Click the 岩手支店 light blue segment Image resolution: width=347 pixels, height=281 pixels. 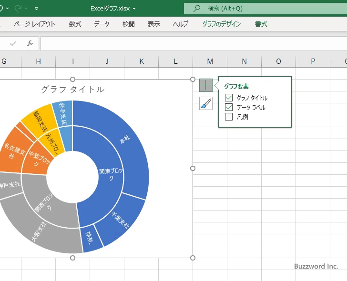click(63, 114)
